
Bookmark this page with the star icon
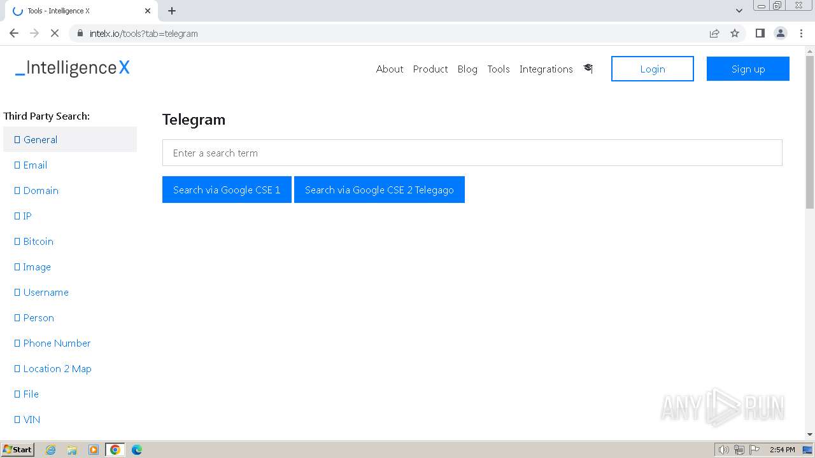[735, 33]
